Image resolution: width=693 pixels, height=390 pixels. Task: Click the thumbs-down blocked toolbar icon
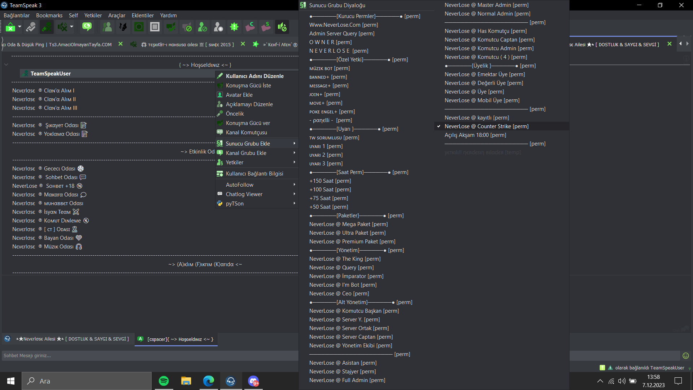[187, 27]
